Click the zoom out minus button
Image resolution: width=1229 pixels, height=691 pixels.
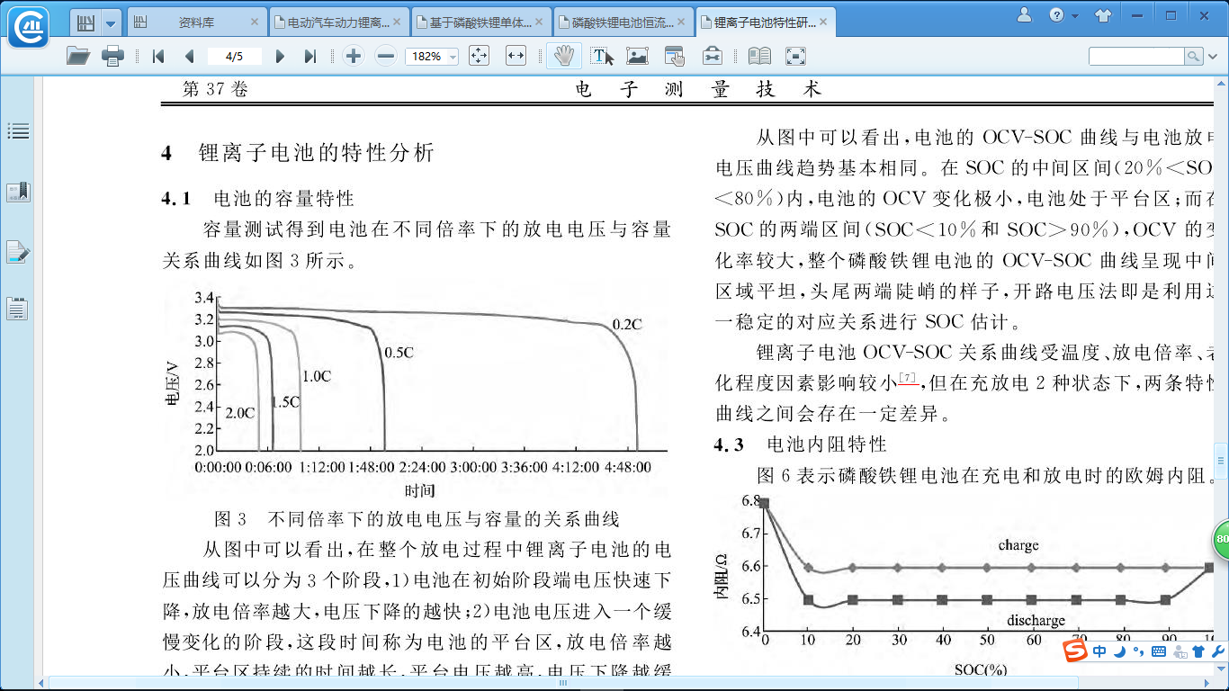tap(386, 56)
